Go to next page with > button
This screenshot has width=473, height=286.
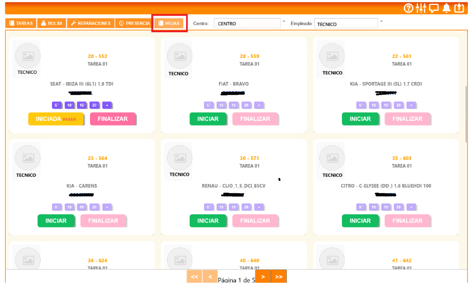pyautogui.click(x=263, y=276)
